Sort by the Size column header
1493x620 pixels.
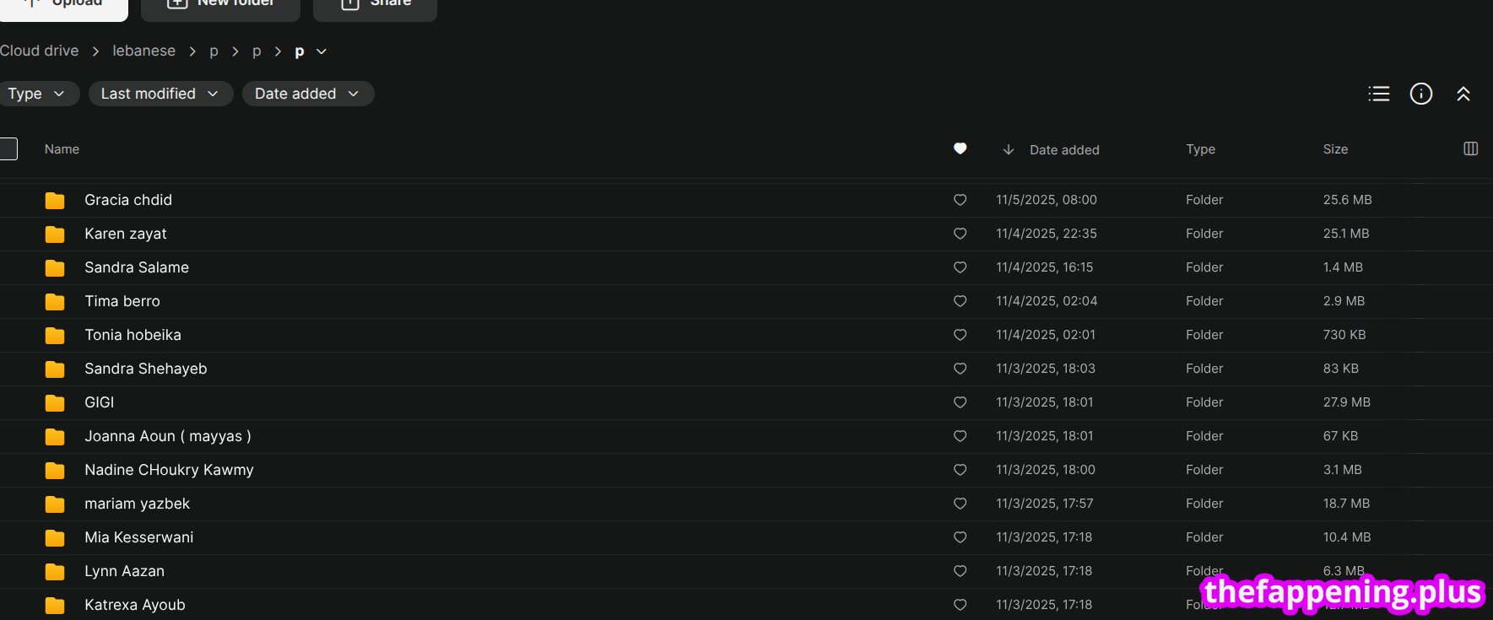[x=1335, y=148]
